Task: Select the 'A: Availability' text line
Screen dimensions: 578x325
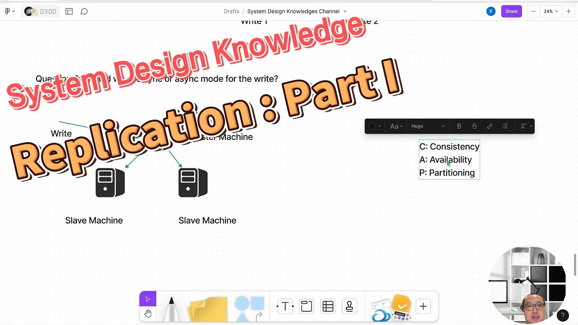Action: point(445,160)
